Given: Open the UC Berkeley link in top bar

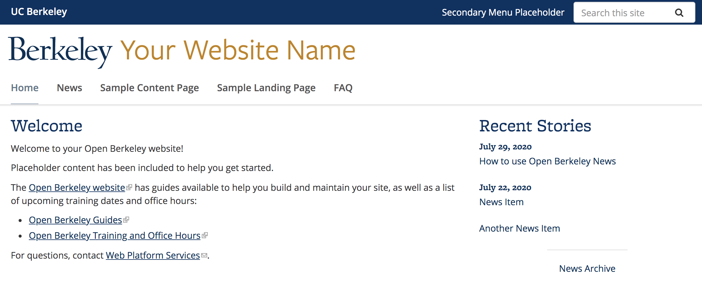Looking at the screenshot, I should pyautogui.click(x=39, y=12).
